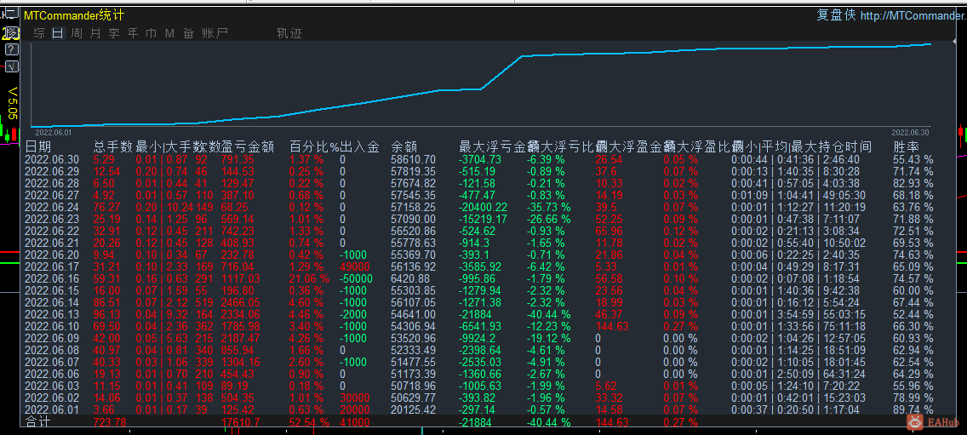This screenshot has height=435, width=967.
Task: Click the 盈亏金额 column header
Action: 248,147
